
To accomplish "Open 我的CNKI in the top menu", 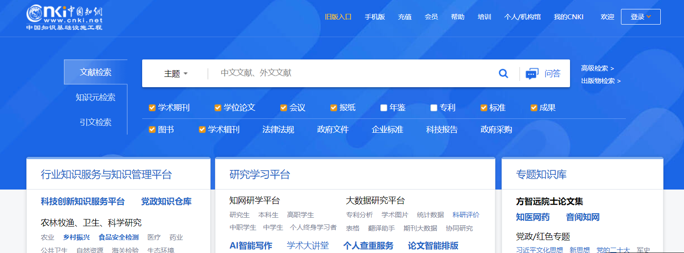I will pyautogui.click(x=569, y=17).
